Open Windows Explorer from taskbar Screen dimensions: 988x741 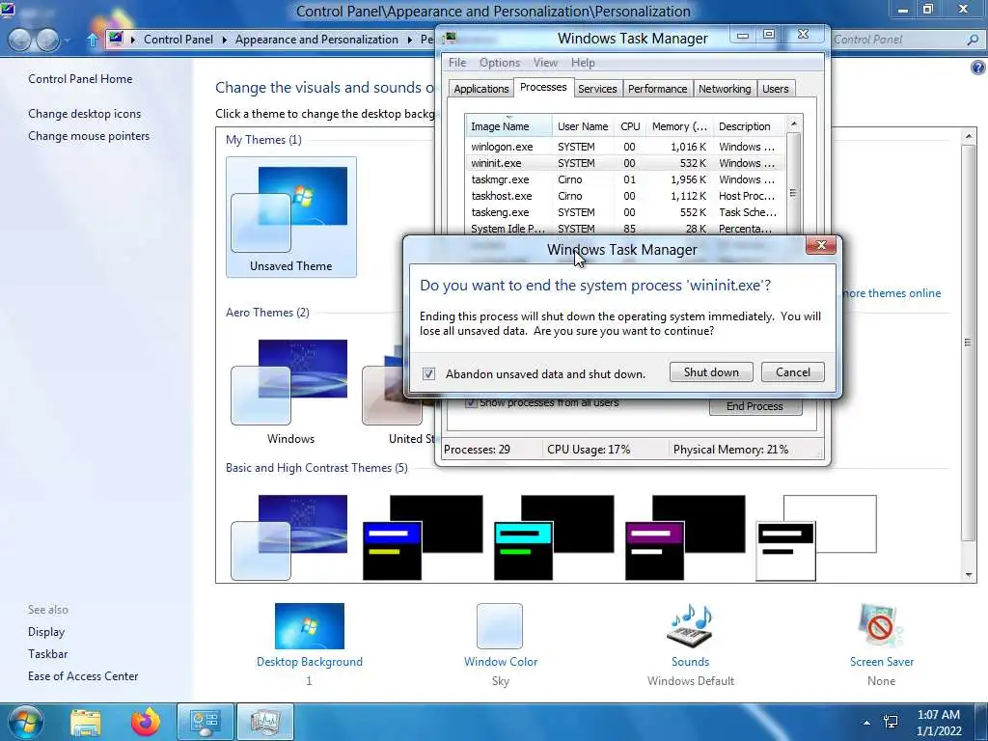point(86,722)
